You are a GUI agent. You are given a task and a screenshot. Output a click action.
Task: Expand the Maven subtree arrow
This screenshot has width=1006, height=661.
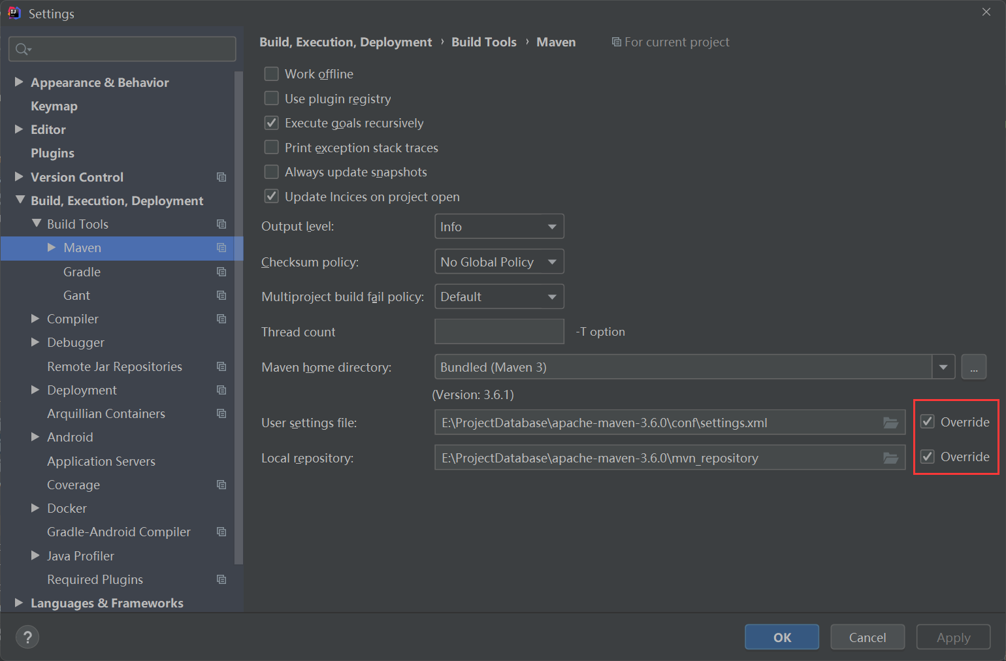coord(52,248)
